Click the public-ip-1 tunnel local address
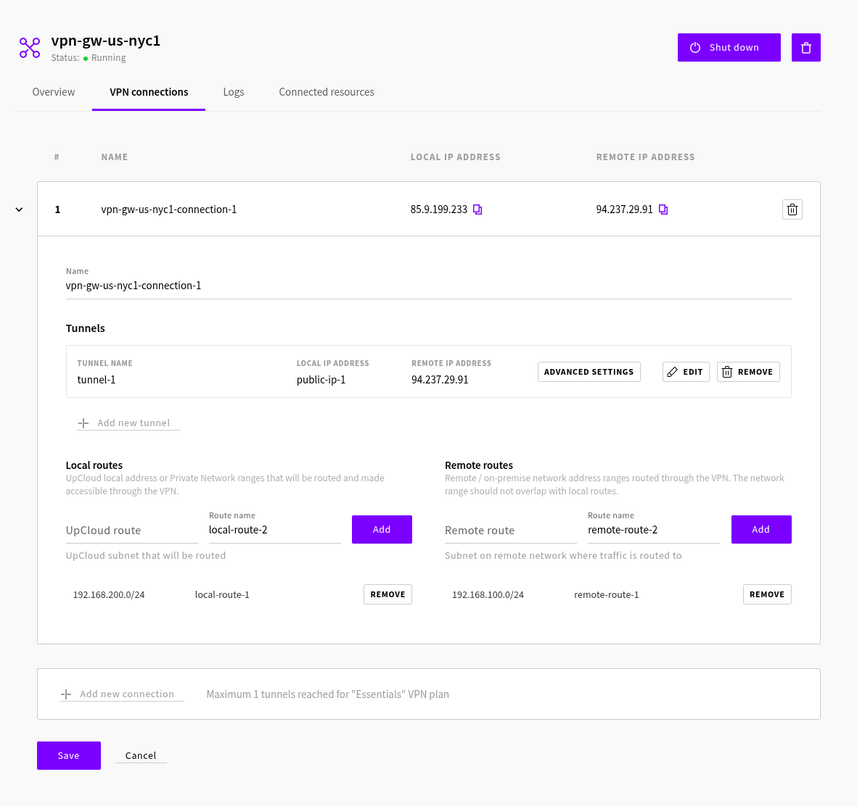This screenshot has height=806, width=857. pos(321,380)
